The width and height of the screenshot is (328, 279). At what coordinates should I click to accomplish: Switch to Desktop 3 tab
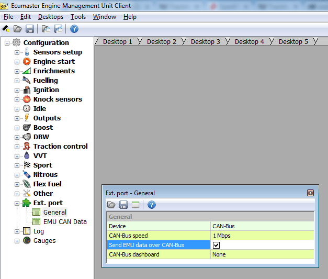point(206,42)
